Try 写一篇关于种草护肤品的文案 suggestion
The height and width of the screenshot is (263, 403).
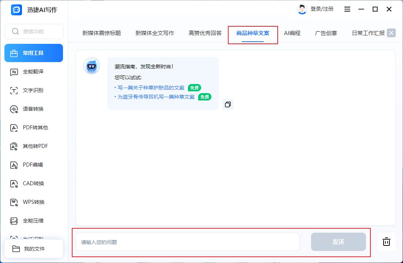(151, 88)
